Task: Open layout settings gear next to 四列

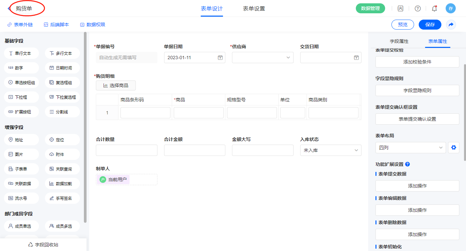Action: [x=453, y=148]
